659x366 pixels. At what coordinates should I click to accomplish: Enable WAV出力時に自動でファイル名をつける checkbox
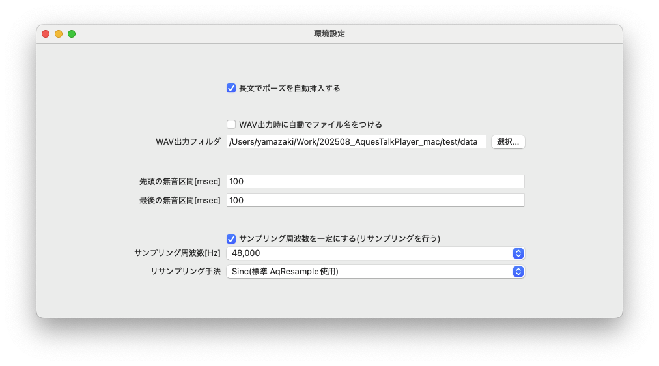(x=231, y=124)
